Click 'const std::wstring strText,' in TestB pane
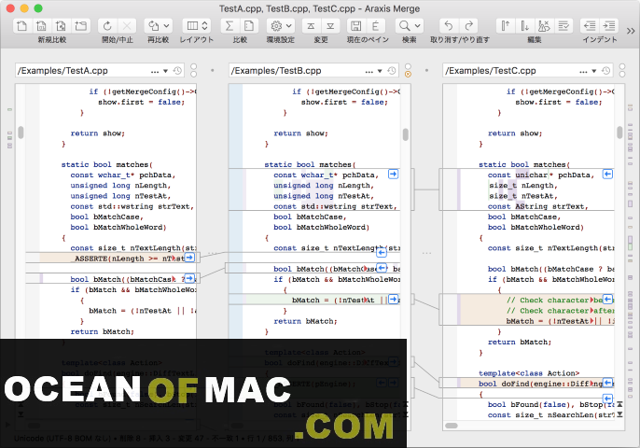This screenshot has height=448, width=640. [x=335, y=206]
